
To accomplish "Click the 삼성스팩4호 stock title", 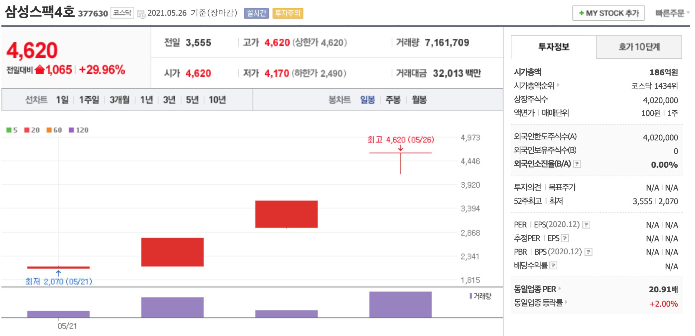I will [x=39, y=12].
